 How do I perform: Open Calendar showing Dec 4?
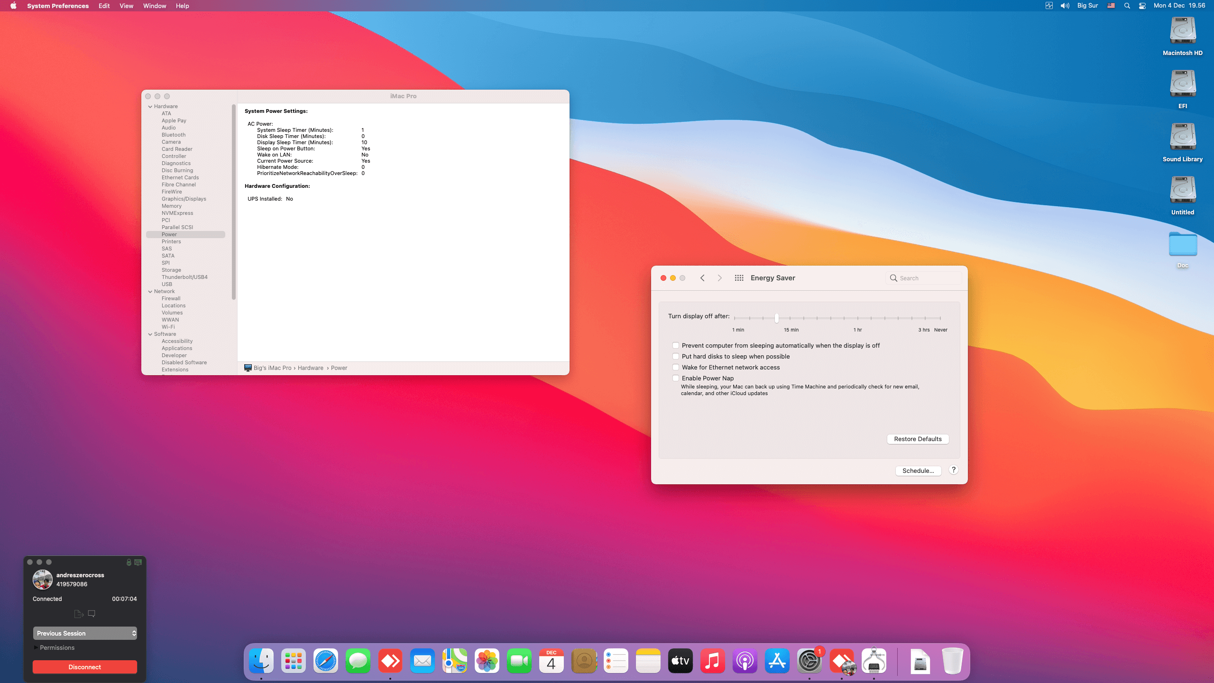[x=552, y=661]
